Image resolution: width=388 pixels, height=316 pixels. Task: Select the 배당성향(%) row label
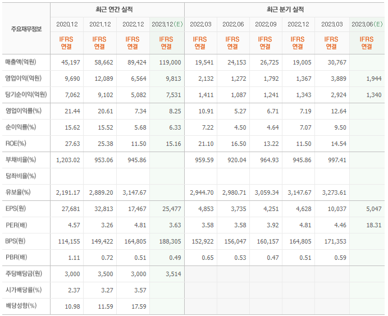coord(21,306)
